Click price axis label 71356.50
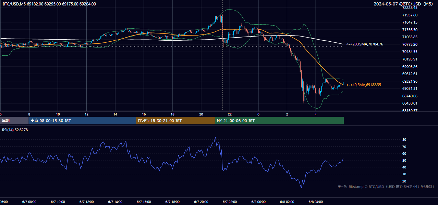438x205 pixels. pyautogui.click(x=410, y=30)
